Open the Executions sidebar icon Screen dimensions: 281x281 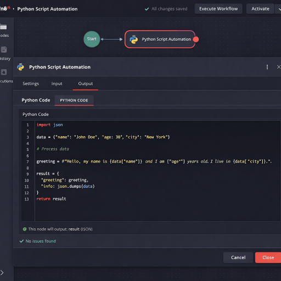(4, 72)
